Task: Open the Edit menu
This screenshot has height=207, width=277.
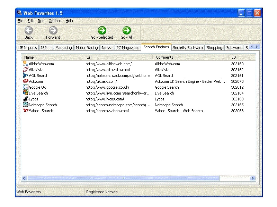Action: tap(30, 21)
